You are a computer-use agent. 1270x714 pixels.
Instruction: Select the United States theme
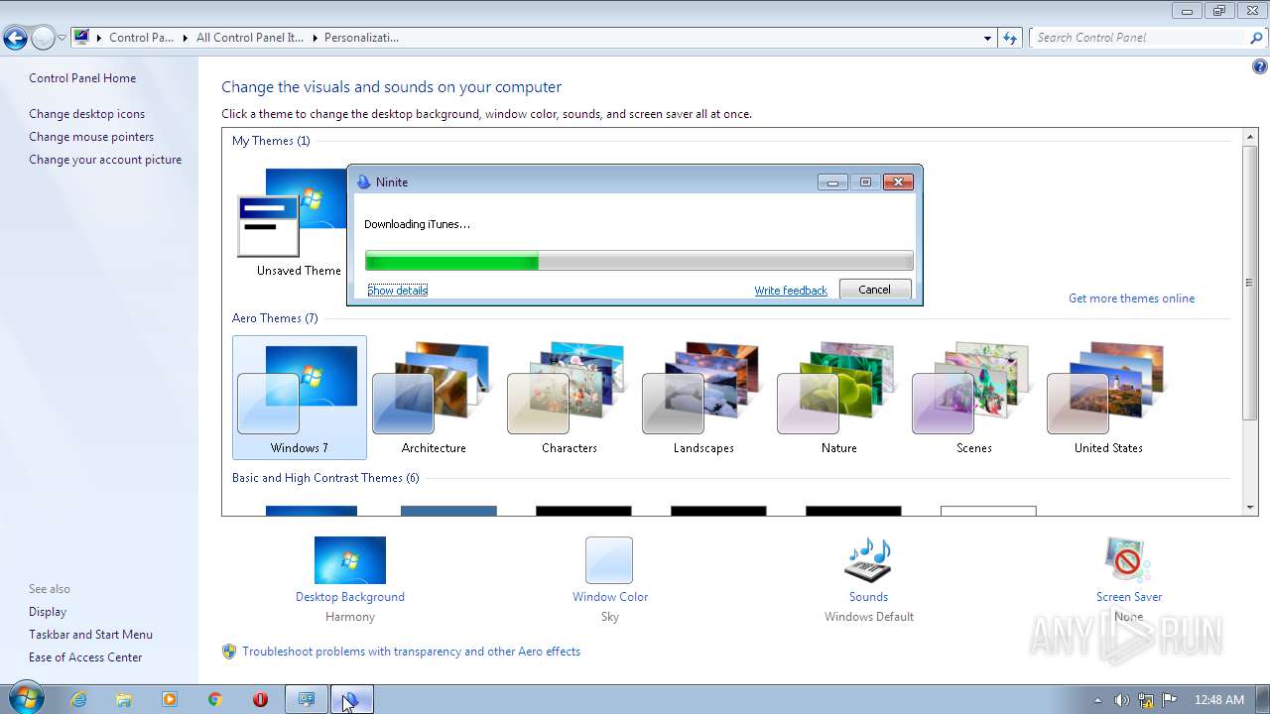pyautogui.click(x=1108, y=398)
